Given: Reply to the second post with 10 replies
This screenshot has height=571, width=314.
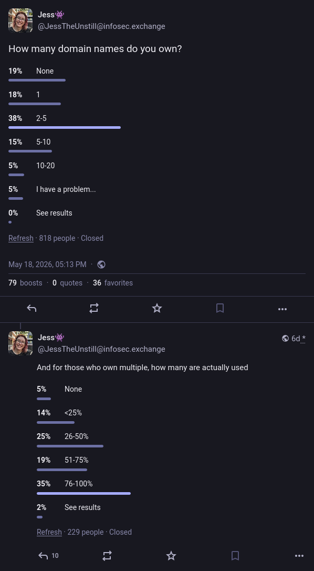Looking at the screenshot, I should [48, 555].
